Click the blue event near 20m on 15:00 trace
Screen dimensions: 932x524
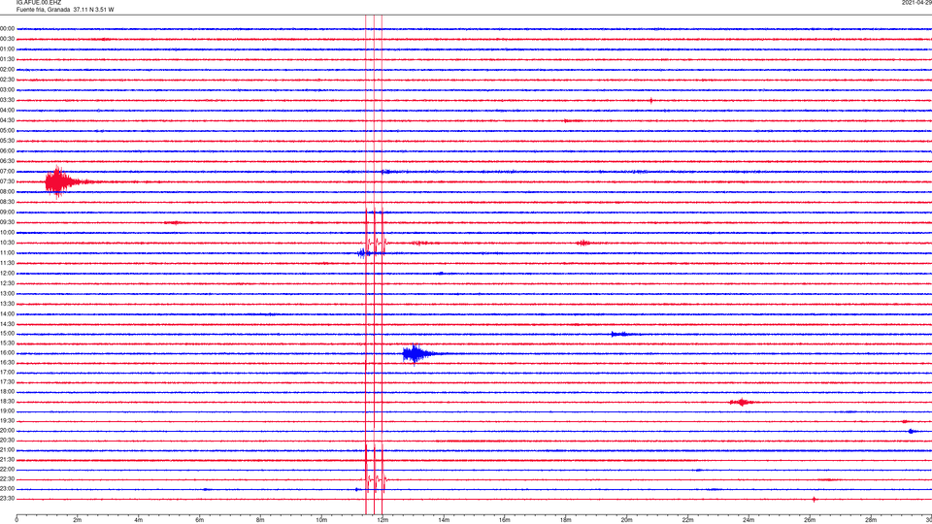click(x=621, y=334)
